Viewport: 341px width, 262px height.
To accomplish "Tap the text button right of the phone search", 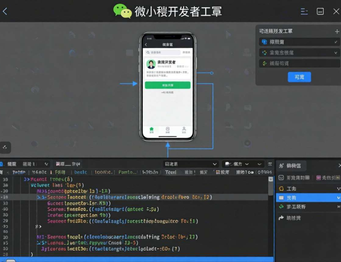I will [186, 52].
